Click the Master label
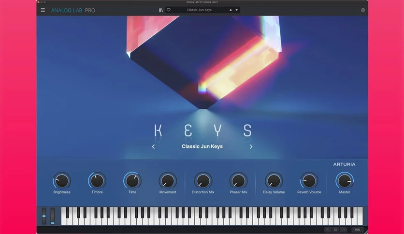 coord(345,192)
